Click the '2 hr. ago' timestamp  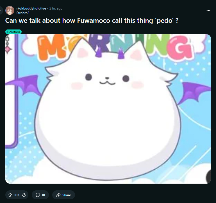point(56,8)
